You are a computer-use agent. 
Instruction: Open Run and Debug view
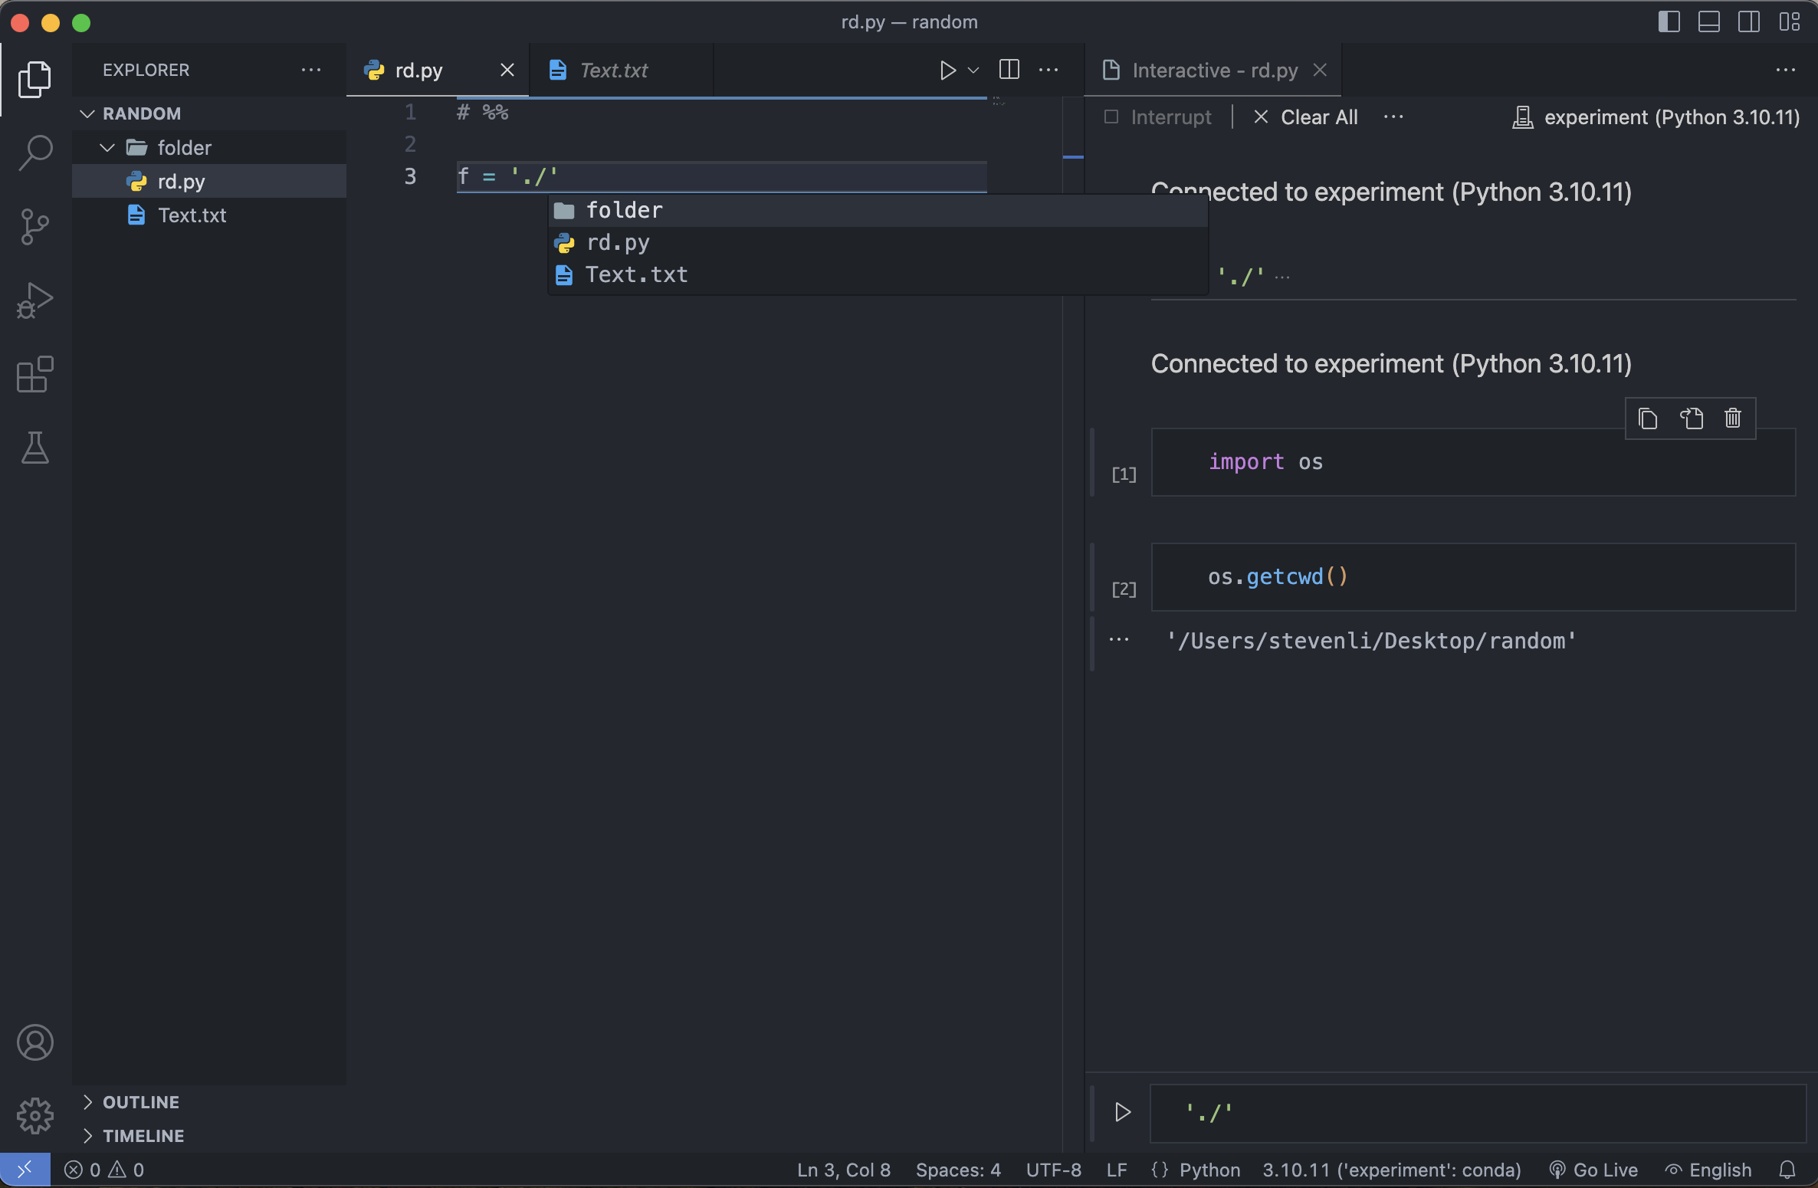coord(35,300)
